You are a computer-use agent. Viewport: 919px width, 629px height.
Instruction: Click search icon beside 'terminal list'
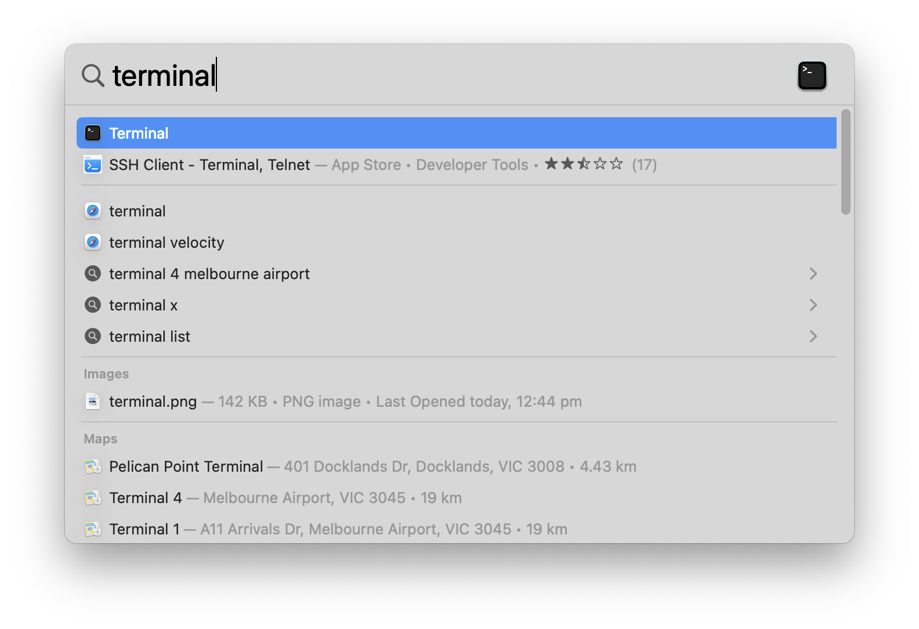pyautogui.click(x=93, y=337)
